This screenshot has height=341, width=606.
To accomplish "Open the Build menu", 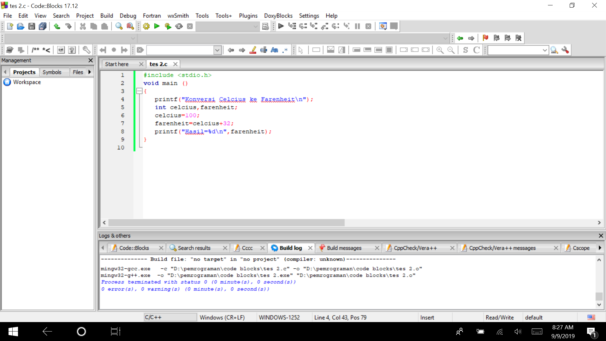I will [x=107, y=15].
